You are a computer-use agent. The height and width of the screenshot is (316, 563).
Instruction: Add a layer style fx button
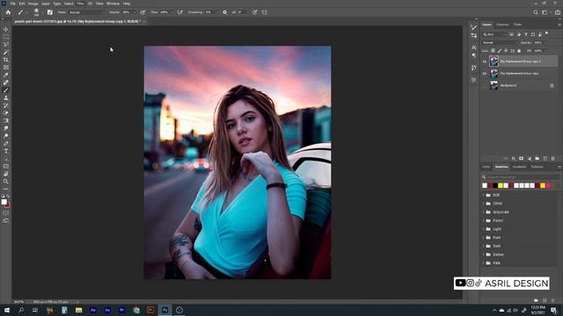(x=514, y=158)
